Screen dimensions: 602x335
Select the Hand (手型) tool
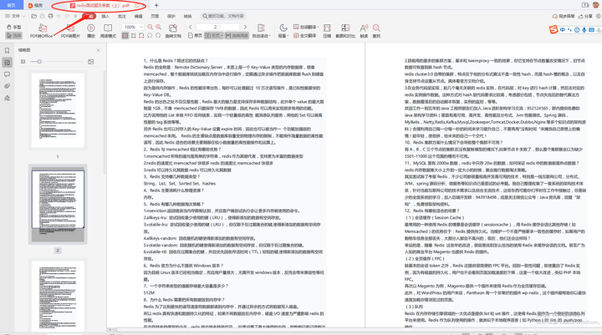click(x=14, y=28)
